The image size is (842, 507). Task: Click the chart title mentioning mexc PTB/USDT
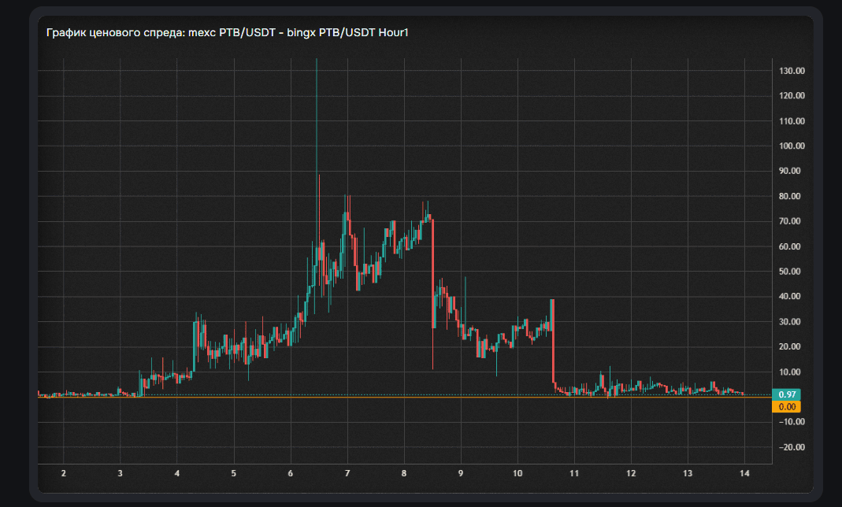coord(228,33)
